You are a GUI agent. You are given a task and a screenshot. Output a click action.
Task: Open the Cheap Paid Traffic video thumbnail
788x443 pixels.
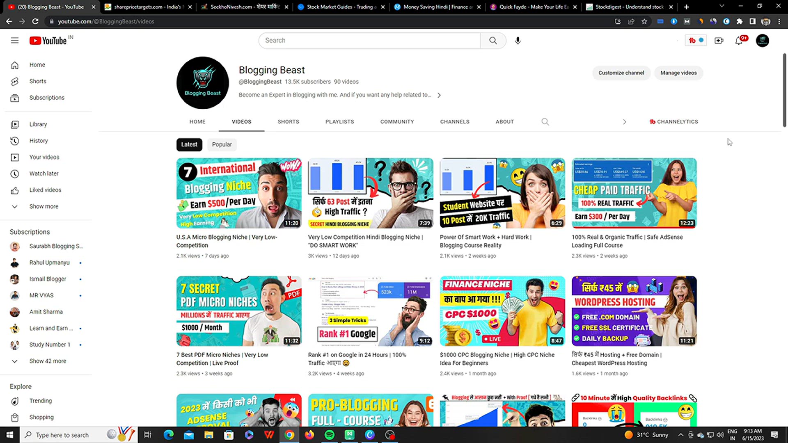[x=634, y=193]
